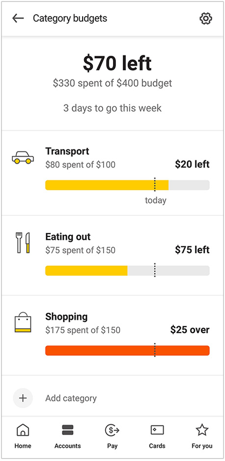Open the Eating out category heading
225x461 pixels.
click(x=68, y=237)
